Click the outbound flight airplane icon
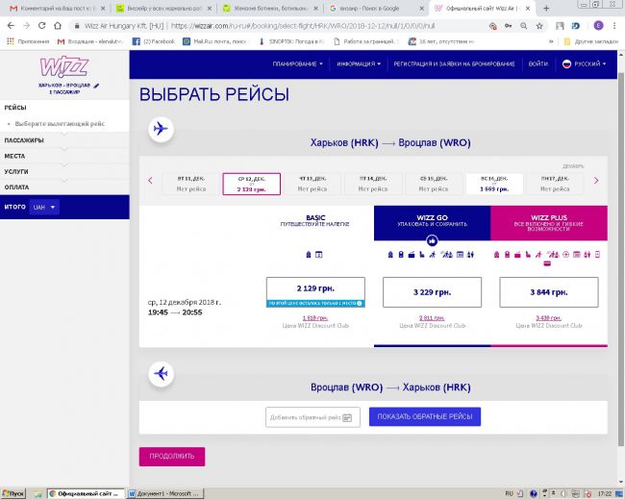The height and width of the screenshot is (500, 625). pos(161,128)
